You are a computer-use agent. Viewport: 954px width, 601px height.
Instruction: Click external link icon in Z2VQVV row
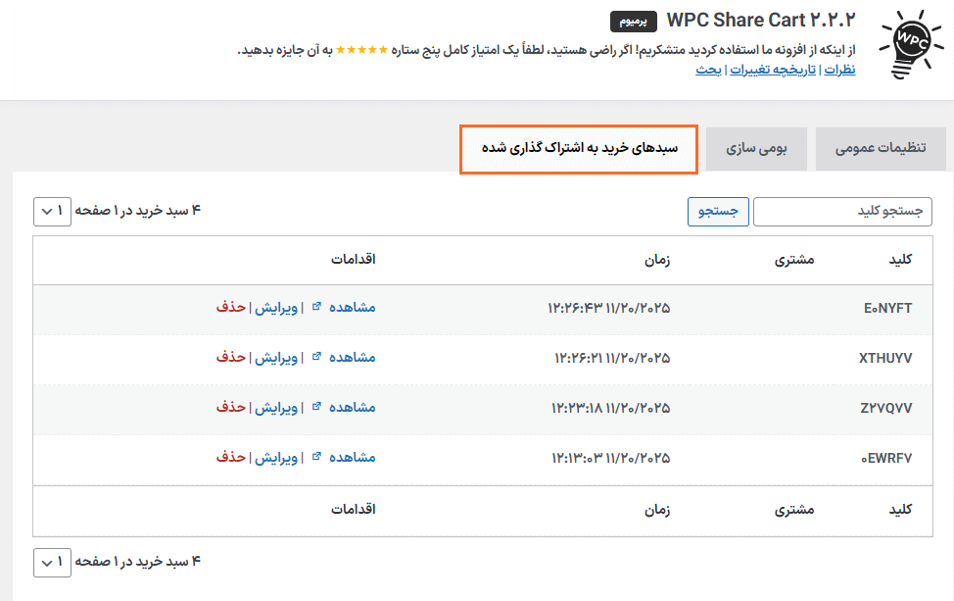[x=315, y=406]
